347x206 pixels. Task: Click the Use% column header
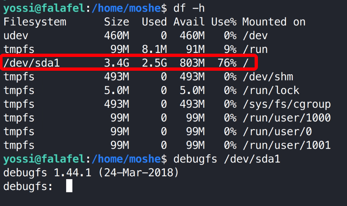(223, 22)
